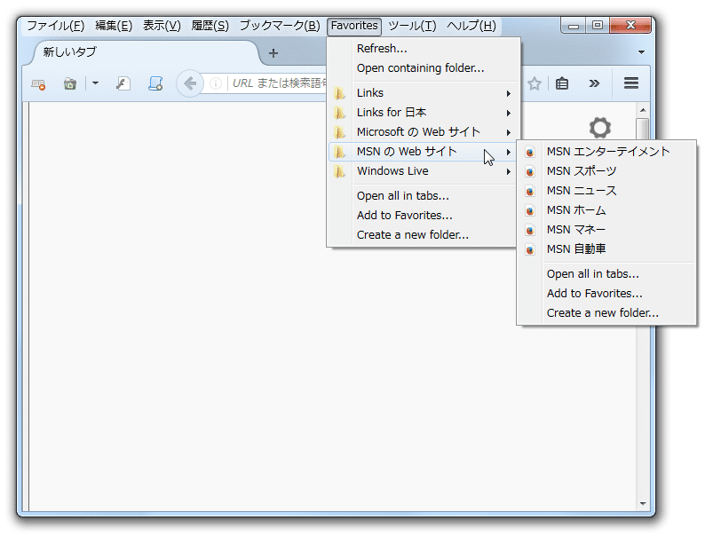Open the ヘルプ(H) menu
This screenshot has width=705, height=536.
[471, 26]
